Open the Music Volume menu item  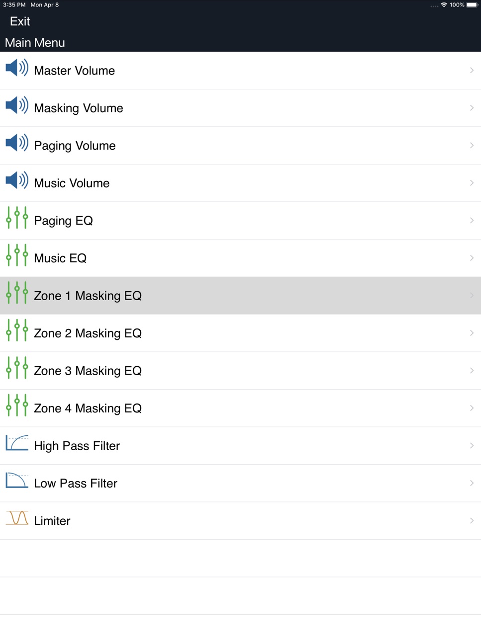tap(240, 183)
